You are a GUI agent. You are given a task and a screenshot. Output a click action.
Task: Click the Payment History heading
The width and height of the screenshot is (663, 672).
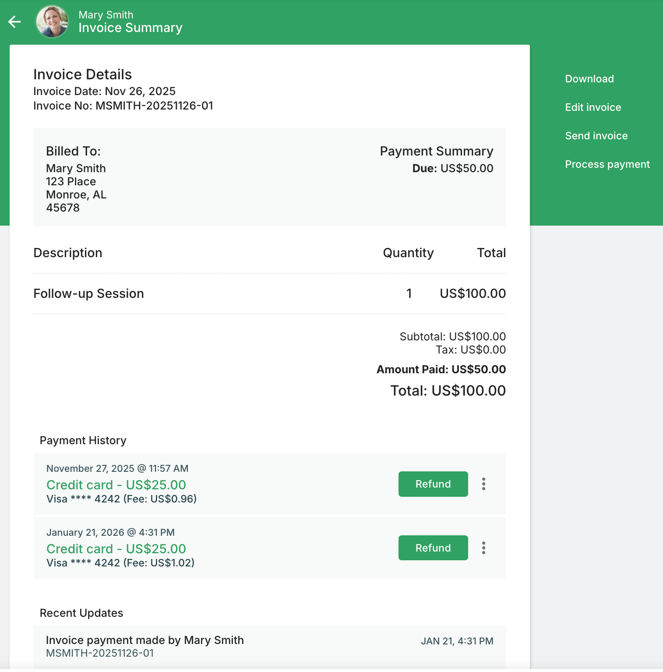(x=83, y=441)
